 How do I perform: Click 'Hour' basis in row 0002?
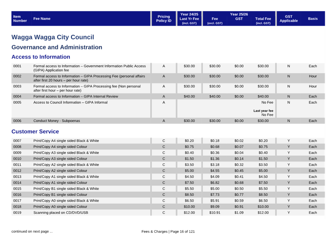[x=313, y=76]
